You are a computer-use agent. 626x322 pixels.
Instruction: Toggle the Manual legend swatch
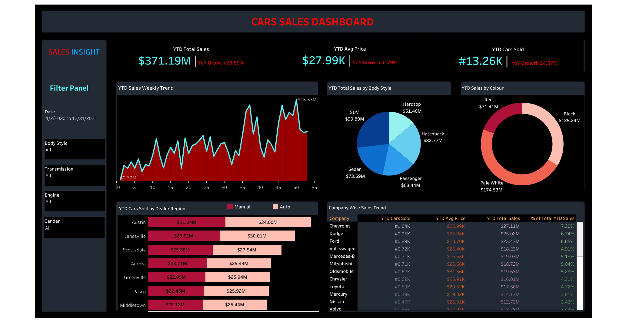click(230, 207)
